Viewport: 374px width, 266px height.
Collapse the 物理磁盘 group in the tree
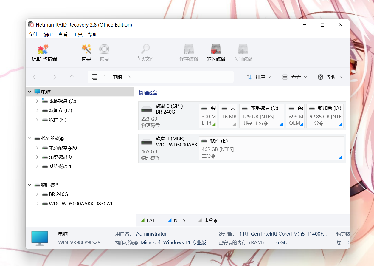(30, 185)
